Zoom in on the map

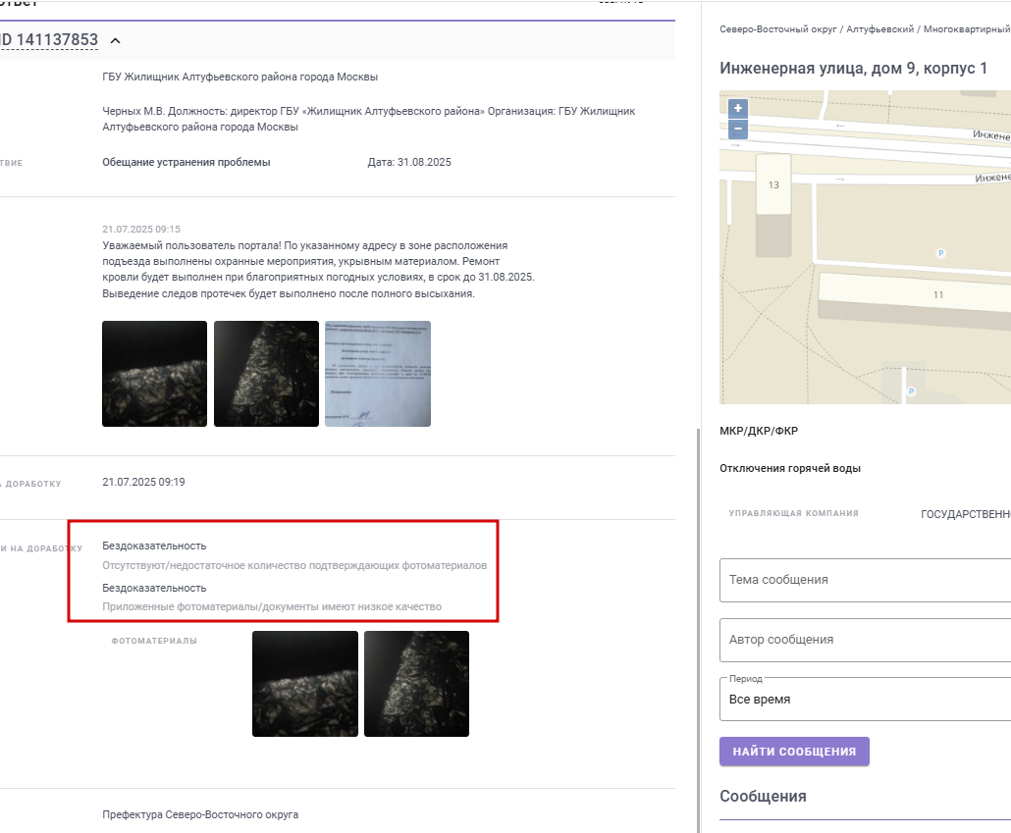(737, 108)
